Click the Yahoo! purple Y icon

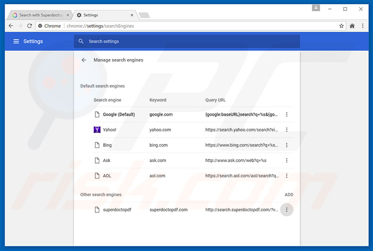[97, 130]
